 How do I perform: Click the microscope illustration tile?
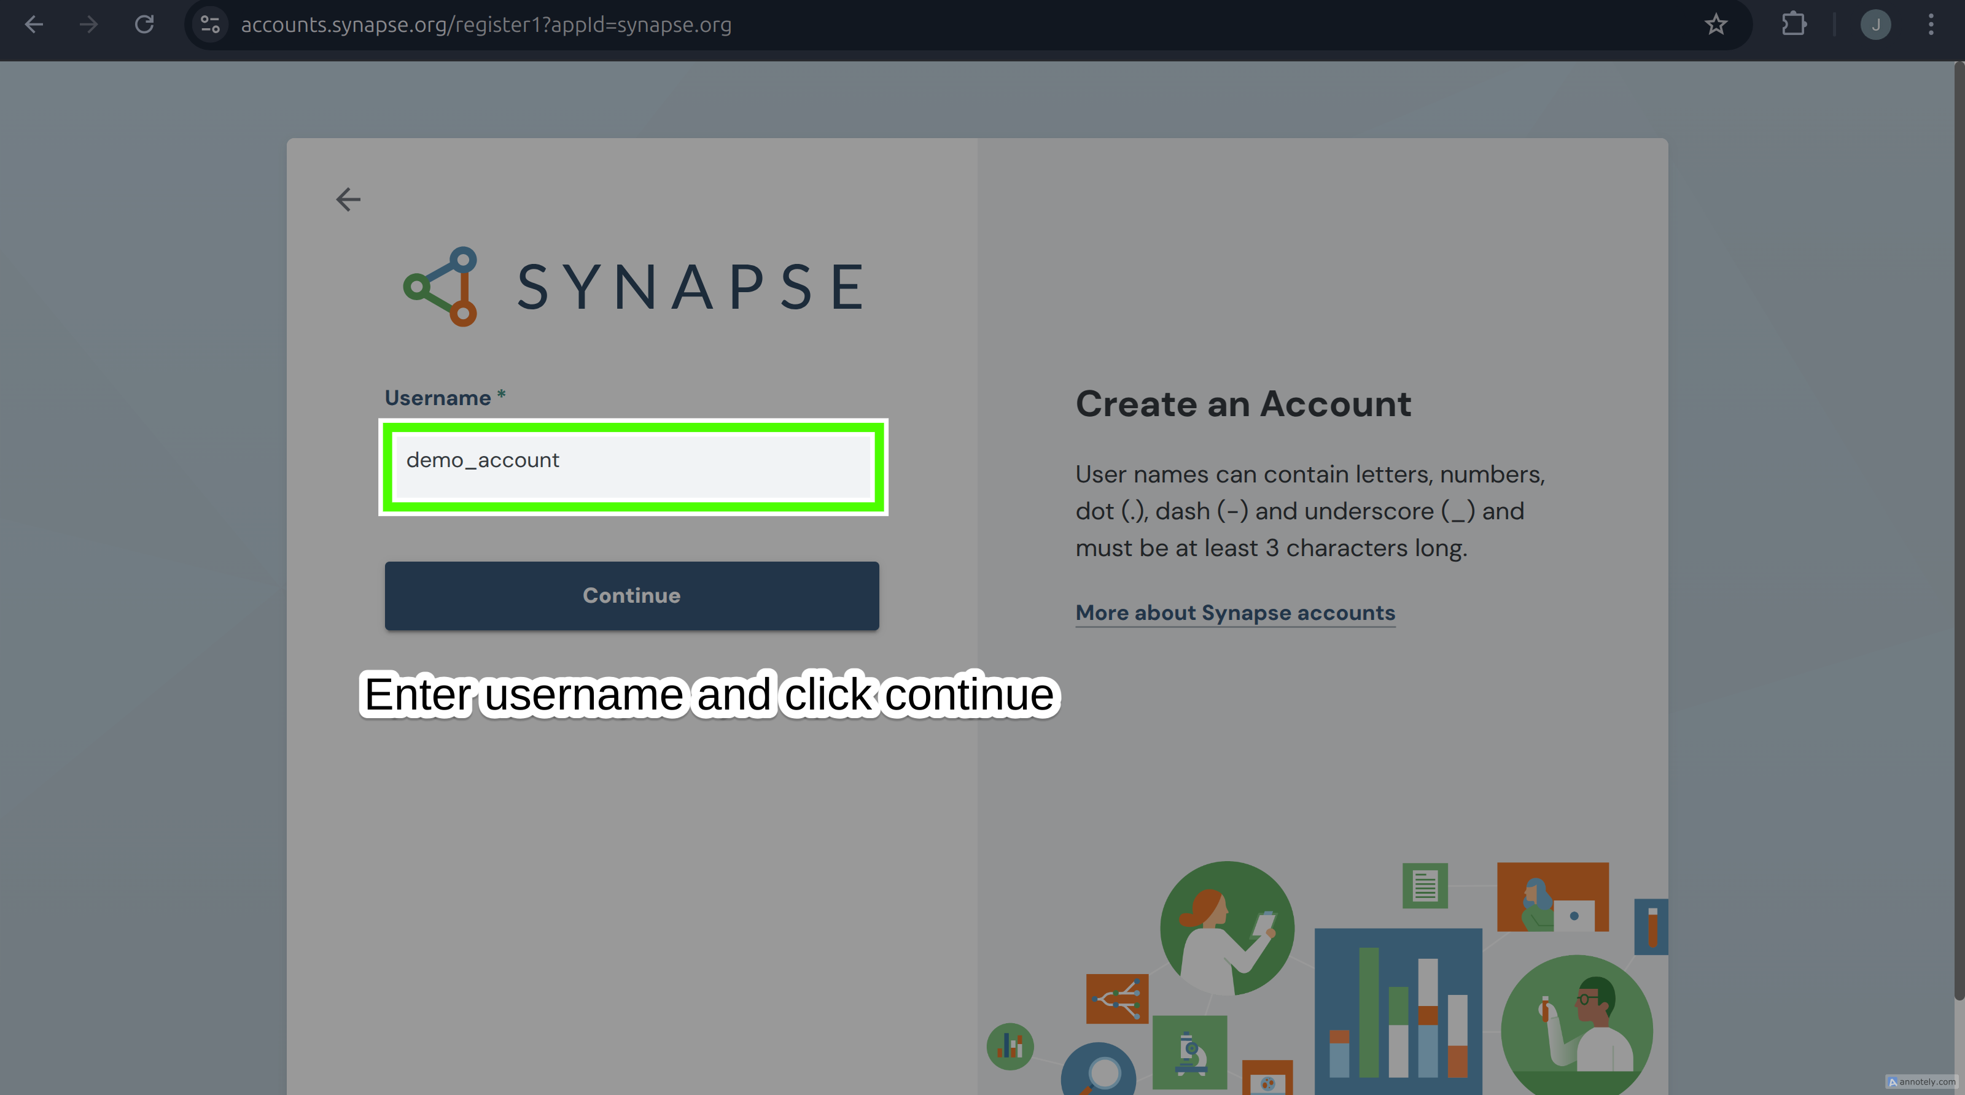1188,1051
